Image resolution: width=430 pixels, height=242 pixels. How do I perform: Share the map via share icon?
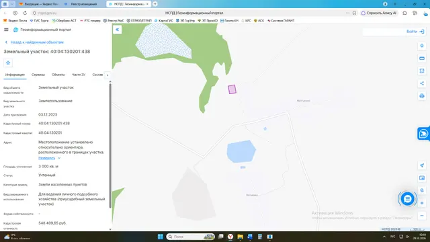point(422,83)
